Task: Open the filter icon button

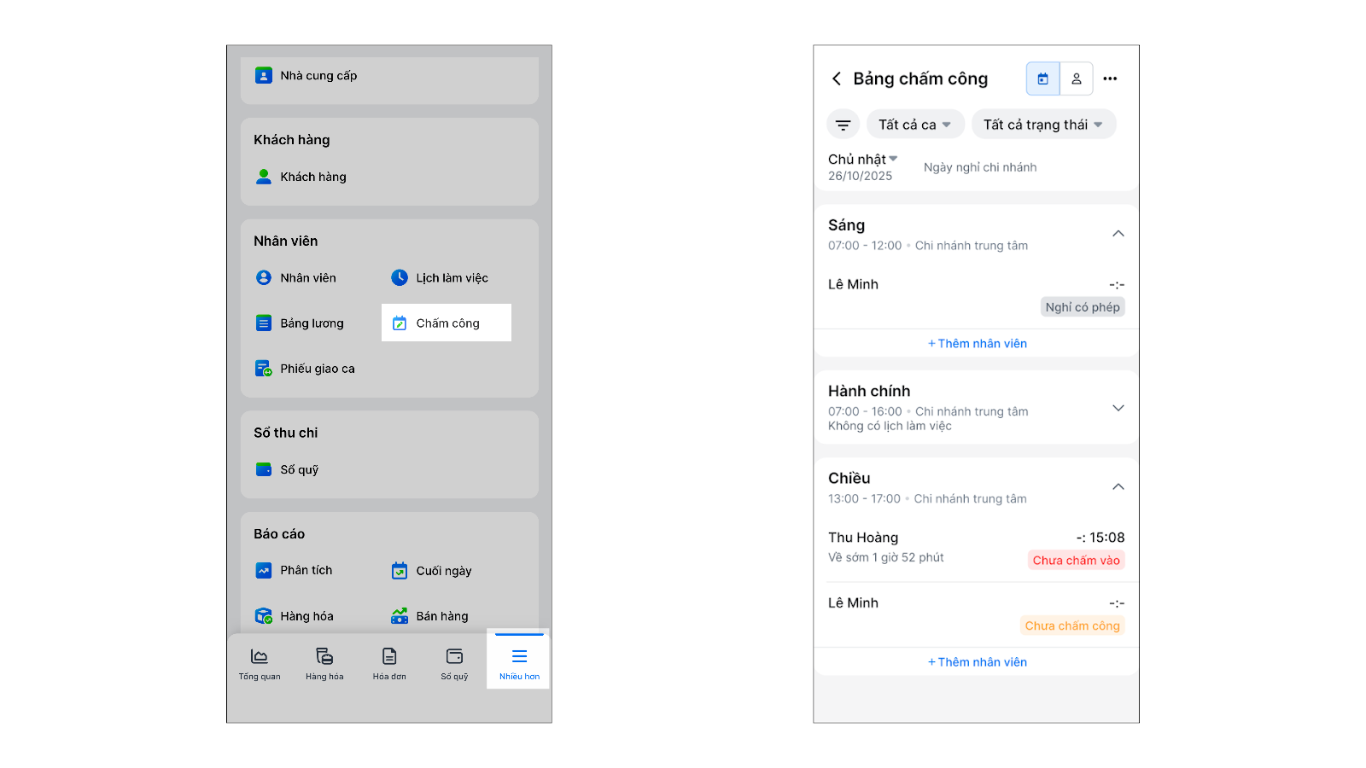Action: pyautogui.click(x=843, y=125)
